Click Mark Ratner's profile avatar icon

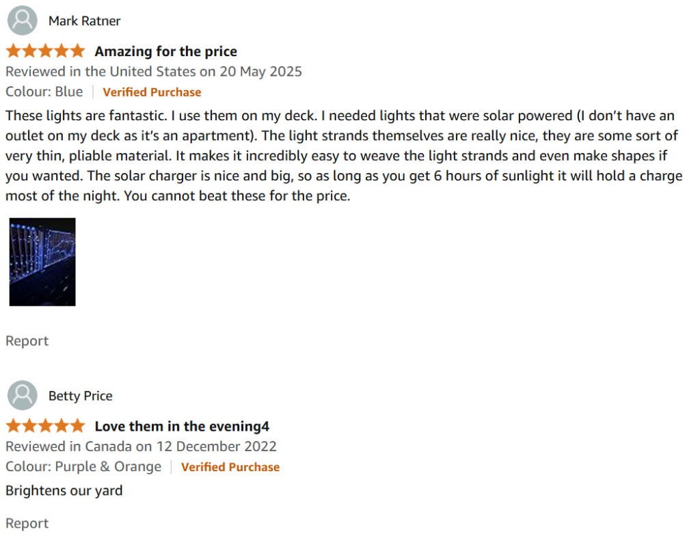[23, 21]
